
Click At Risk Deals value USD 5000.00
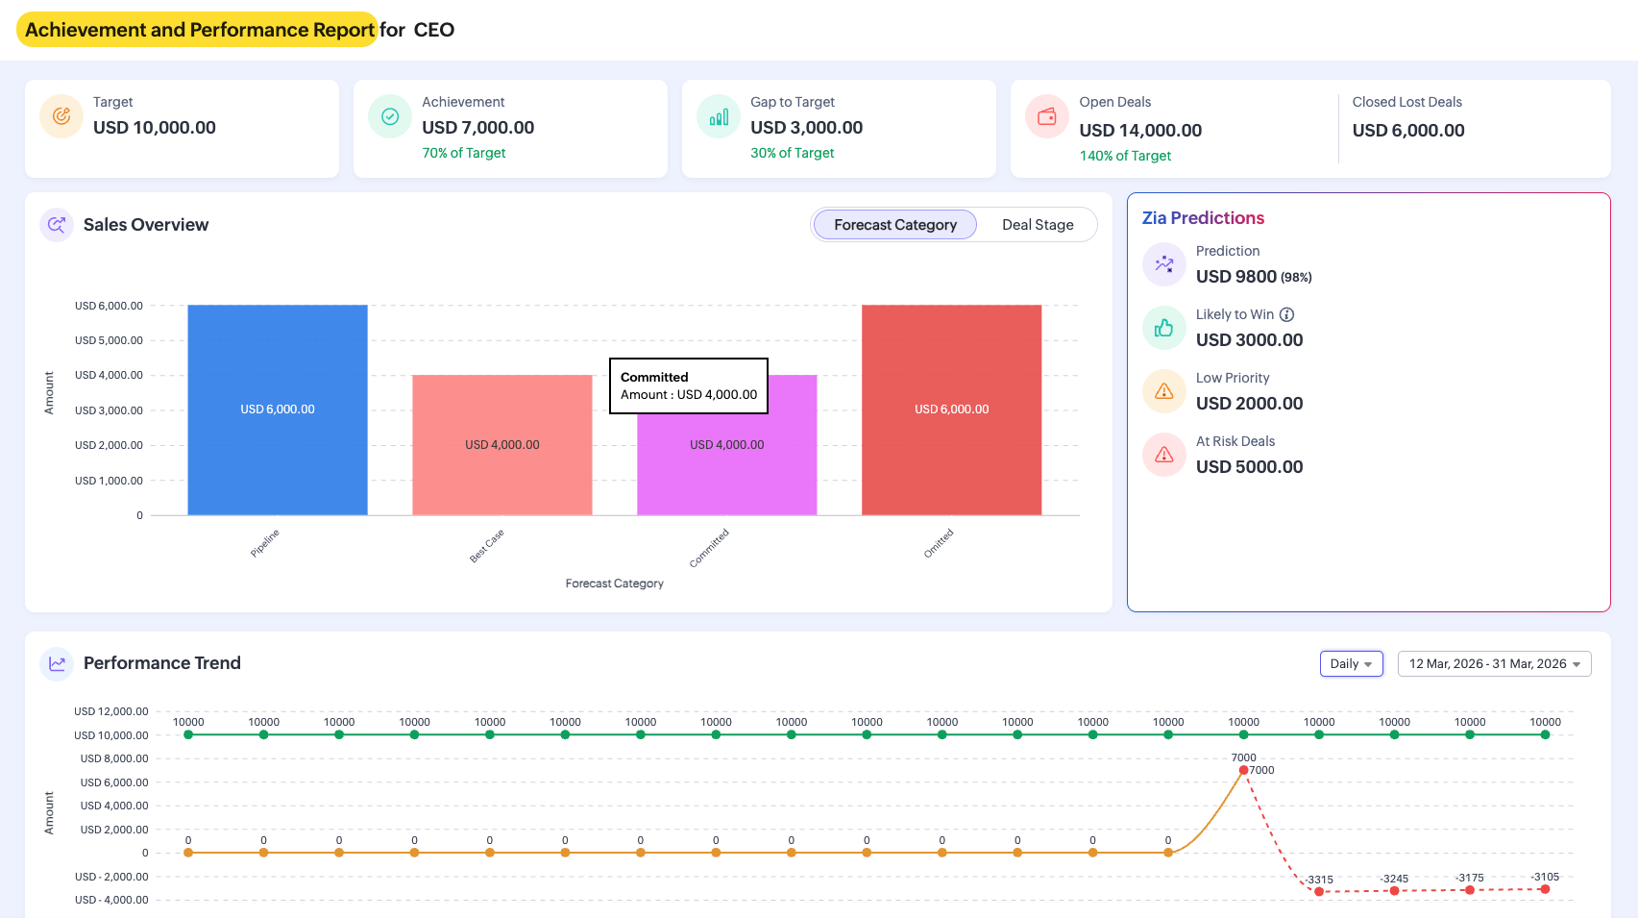point(1250,467)
